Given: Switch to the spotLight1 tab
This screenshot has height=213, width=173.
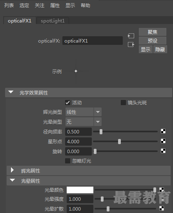Looking at the screenshot, I should [53, 21].
